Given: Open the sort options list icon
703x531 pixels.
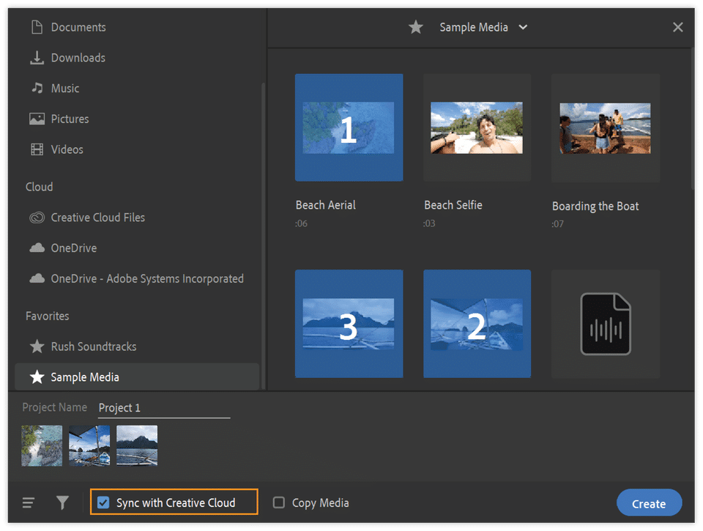Looking at the screenshot, I should 29,502.
